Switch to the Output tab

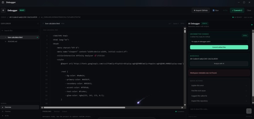65,111
